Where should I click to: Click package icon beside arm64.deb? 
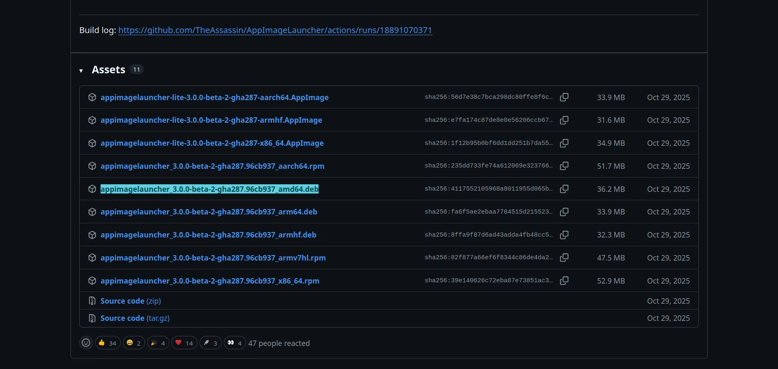(x=92, y=212)
